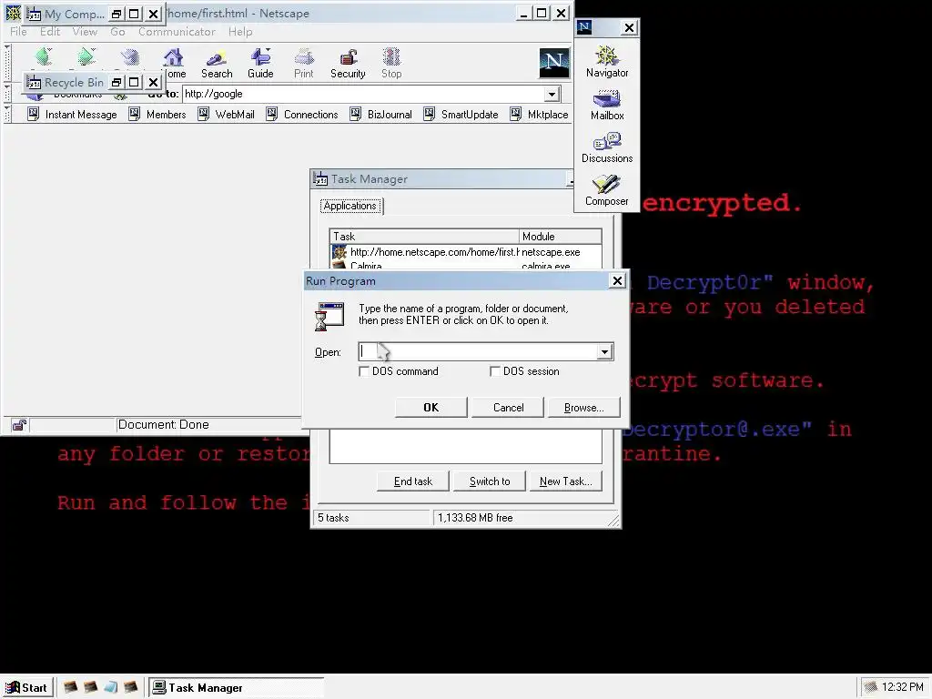Open the File menu in Netscape
Screen dimensions: 932x699
[x=18, y=32]
